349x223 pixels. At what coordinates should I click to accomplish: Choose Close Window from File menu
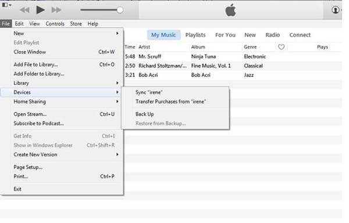pos(62,52)
